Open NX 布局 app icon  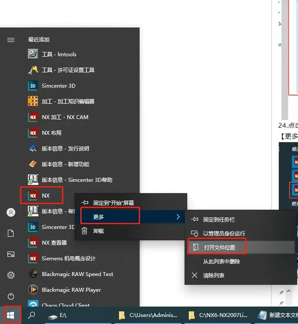tap(33, 133)
